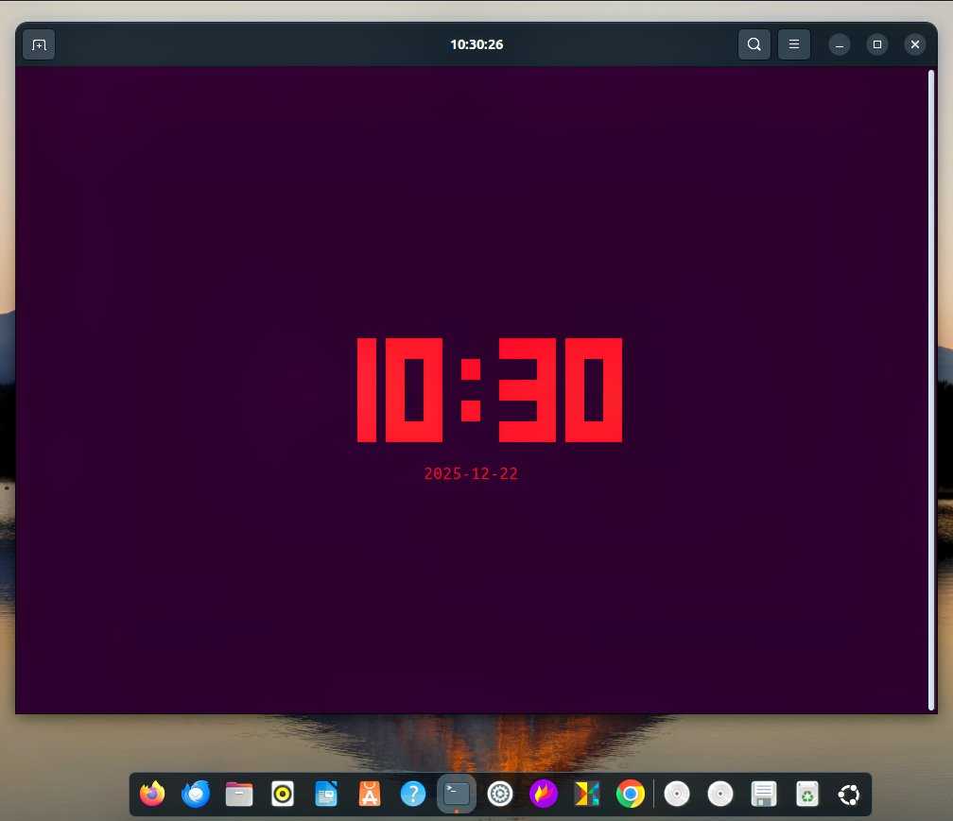Open the yellow and teal K-shaped app icon
953x821 pixels.
coord(587,794)
